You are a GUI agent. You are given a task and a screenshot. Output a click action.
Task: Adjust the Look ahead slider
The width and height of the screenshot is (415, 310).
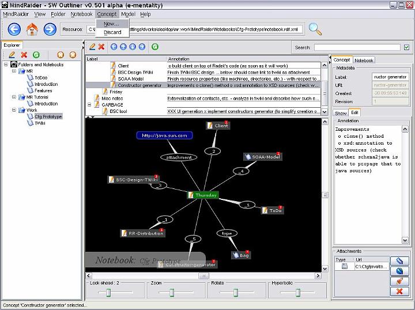[108, 293]
